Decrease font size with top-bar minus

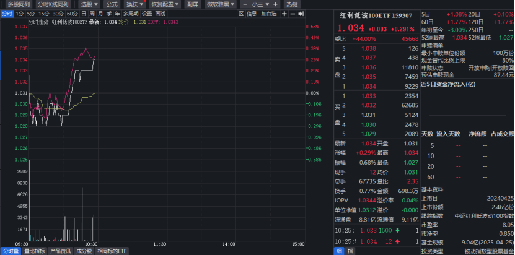click(x=245, y=4)
